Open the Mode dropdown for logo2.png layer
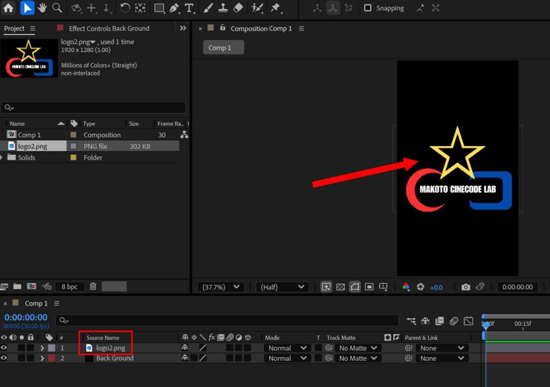Image resolution: width=550 pixels, height=387 pixels. tap(287, 348)
